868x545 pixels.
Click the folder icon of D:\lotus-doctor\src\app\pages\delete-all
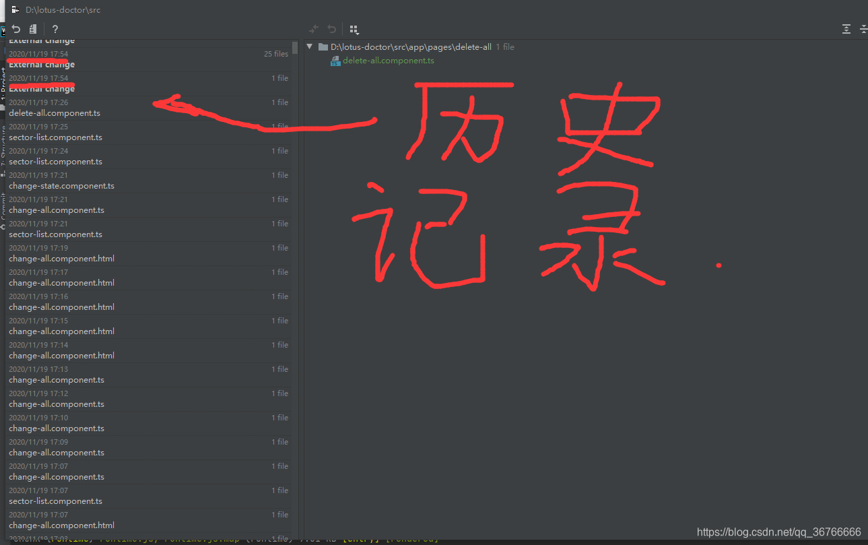click(x=323, y=47)
